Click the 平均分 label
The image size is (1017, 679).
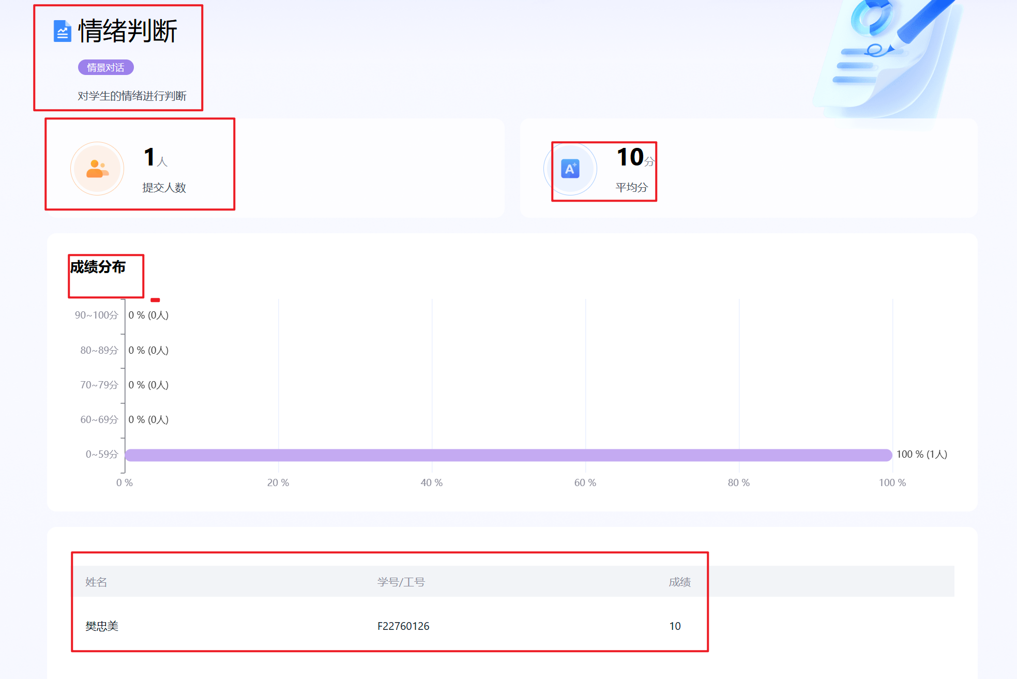(x=631, y=187)
